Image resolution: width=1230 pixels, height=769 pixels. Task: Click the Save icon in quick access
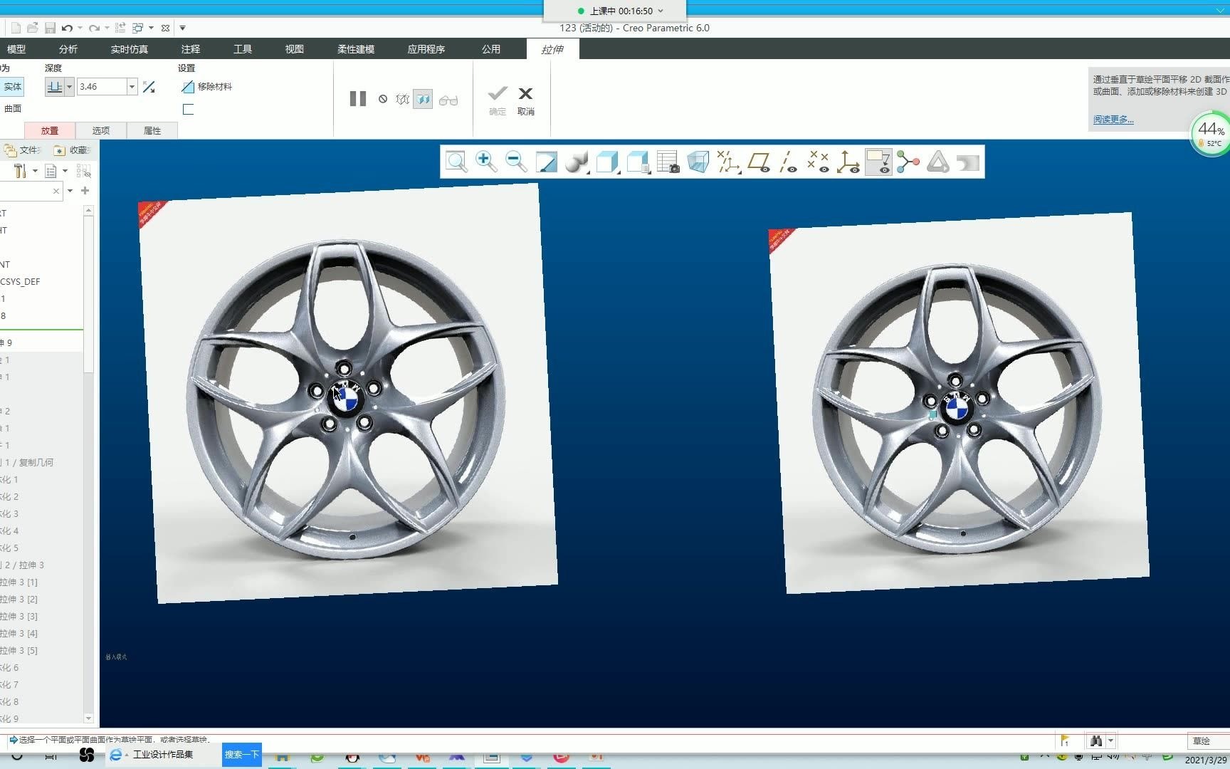point(50,28)
